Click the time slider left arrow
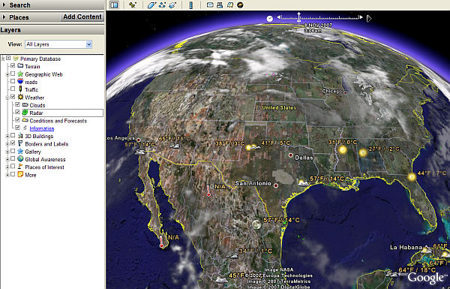Image resolution: width=450 pixels, height=289 pixels. [x=278, y=17]
